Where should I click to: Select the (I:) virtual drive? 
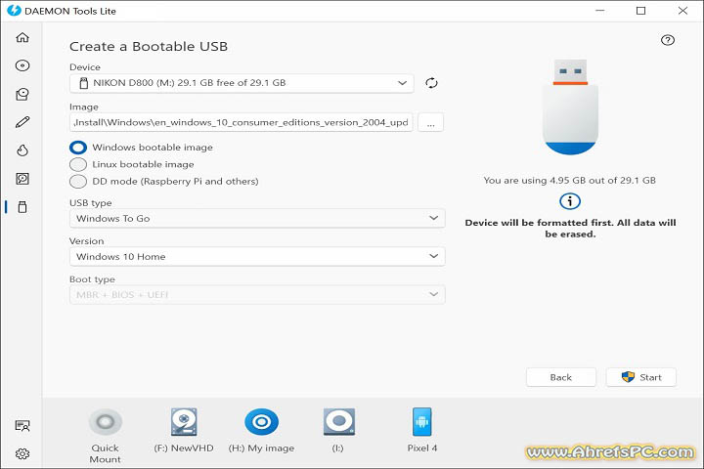click(338, 430)
